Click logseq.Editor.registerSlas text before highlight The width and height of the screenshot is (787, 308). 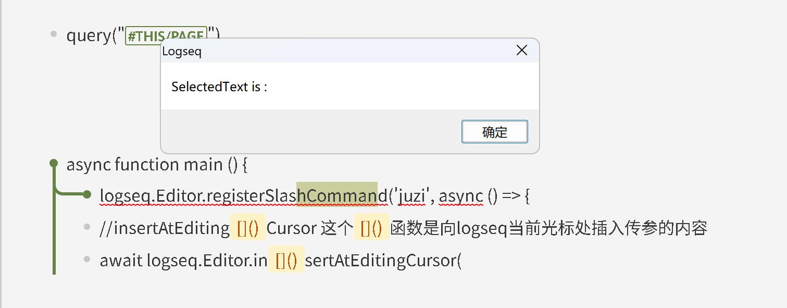click(x=198, y=196)
